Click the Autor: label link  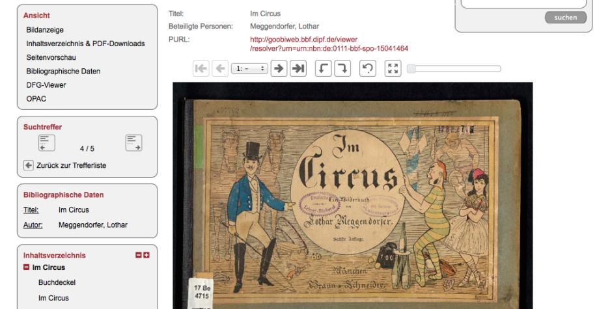tap(33, 225)
